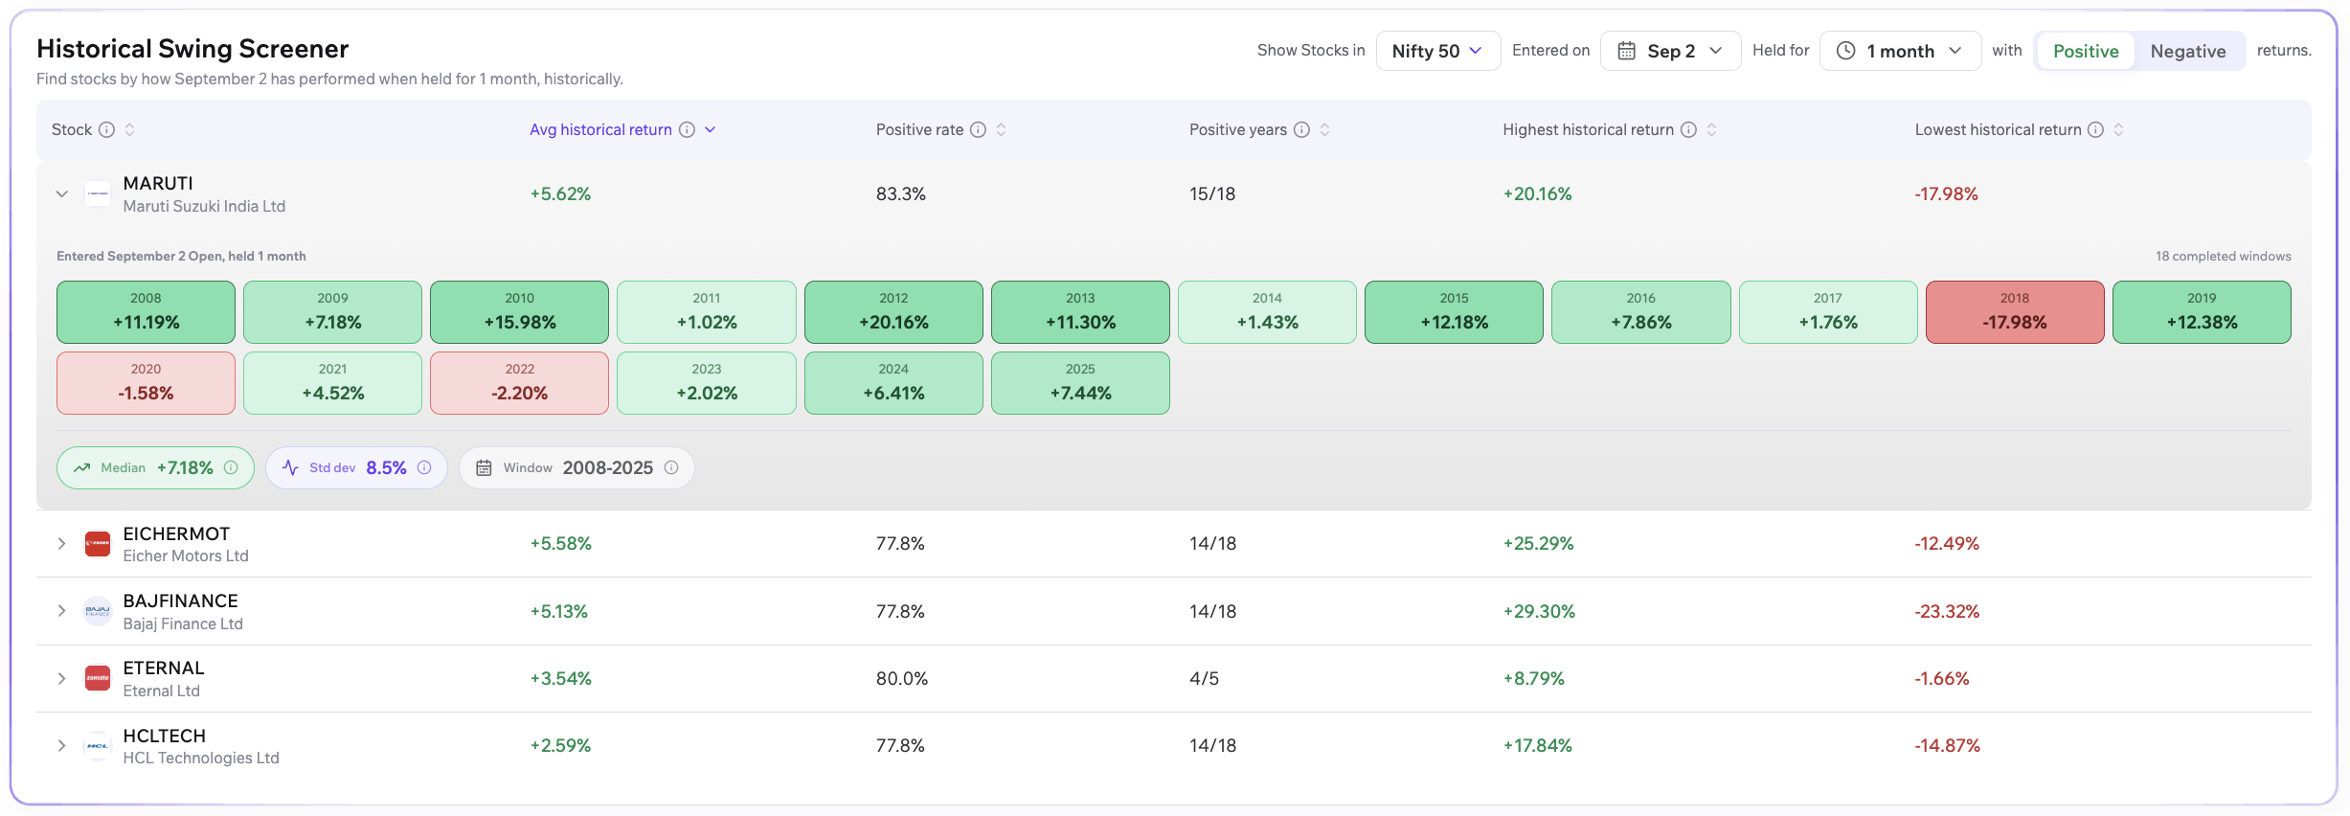Viewport: 2350px width, 816px height.
Task: Click info icon beside Positive years
Action: [x=1301, y=129]
